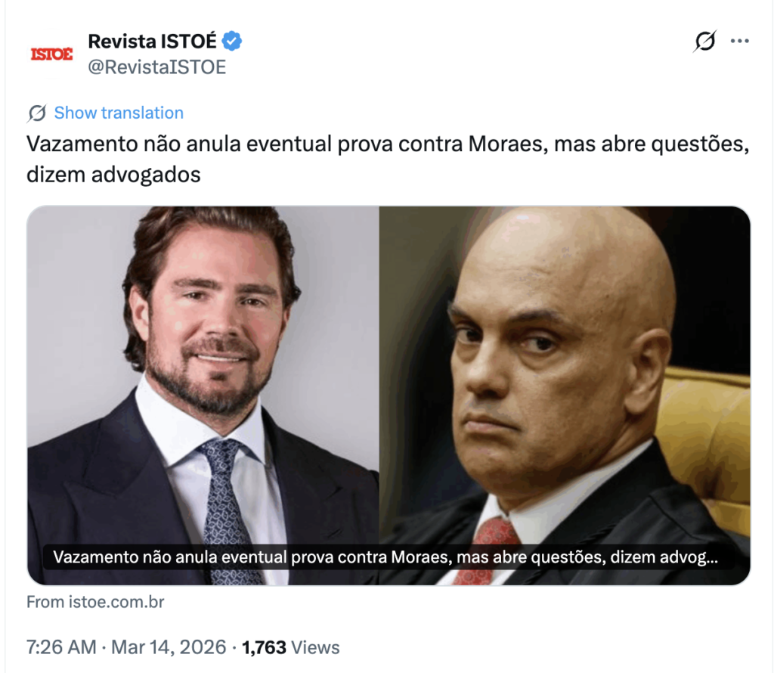
Task: Open the ISTOÉ profile avatar logo
Action: (51, 54)
